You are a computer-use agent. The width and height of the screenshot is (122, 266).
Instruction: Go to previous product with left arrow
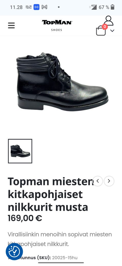click(98, 181)
